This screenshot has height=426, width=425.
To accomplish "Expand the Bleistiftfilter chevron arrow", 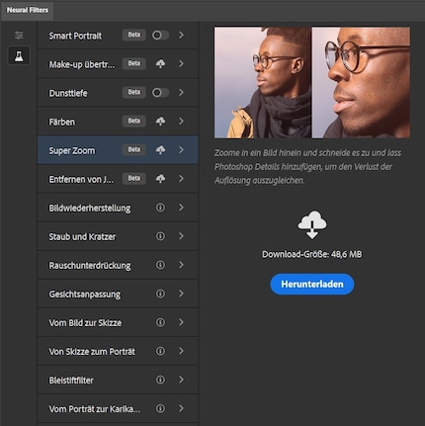I will point(181,380).
